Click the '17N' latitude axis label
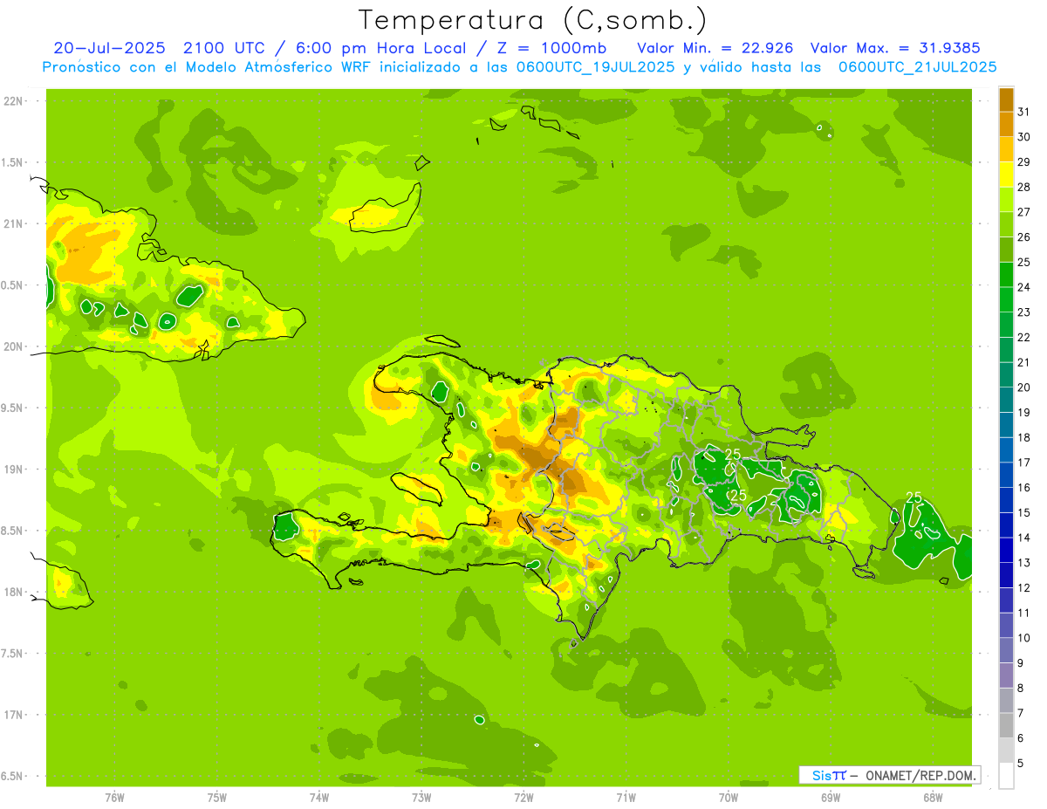The image size is (1047, 809). pyautogui.click(x=13, y=715)
